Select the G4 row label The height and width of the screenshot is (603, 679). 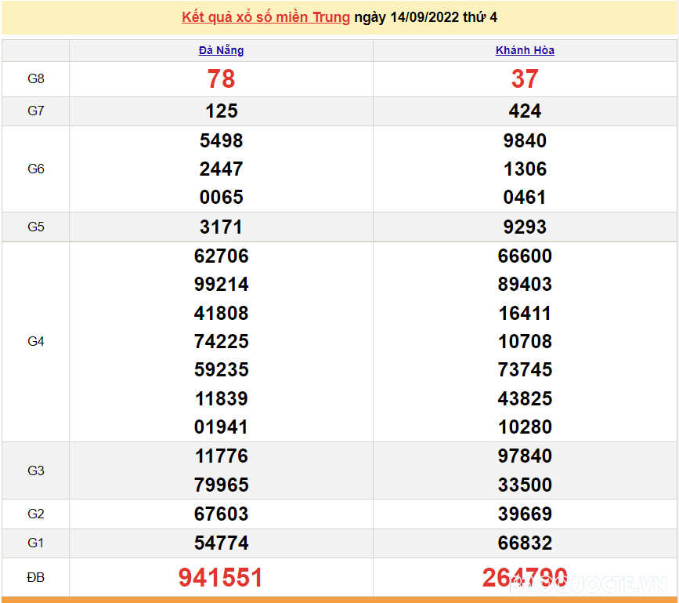click(x=35, y=341)
